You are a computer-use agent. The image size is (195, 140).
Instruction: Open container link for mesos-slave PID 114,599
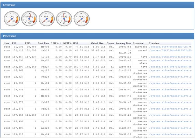point(170,60)
